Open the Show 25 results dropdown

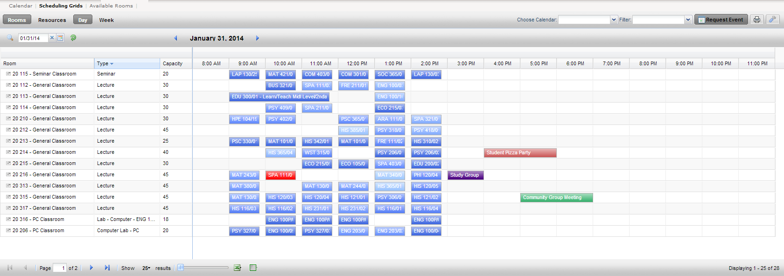pyautogui.click(x=146, y=268)
